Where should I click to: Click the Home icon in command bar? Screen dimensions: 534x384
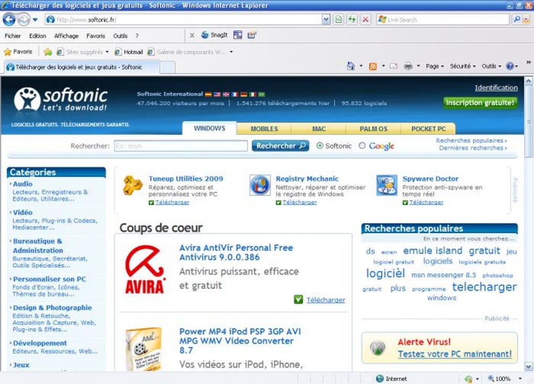tap(350, 66)
